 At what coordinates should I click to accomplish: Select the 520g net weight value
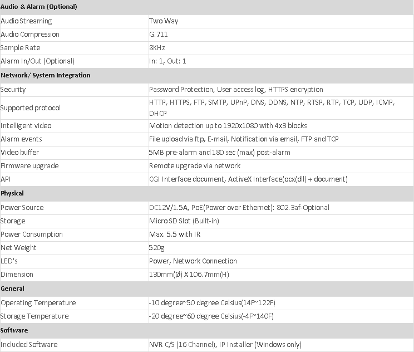[x=157, y=248]
